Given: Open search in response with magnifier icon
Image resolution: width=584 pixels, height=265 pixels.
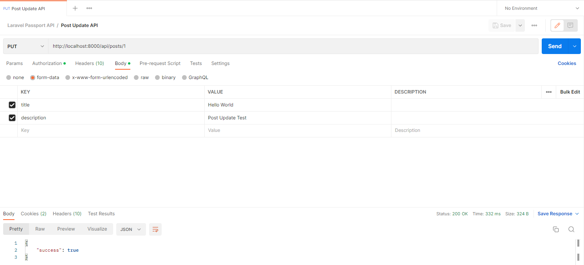Looking at the screenshot, I should (571, 229).
